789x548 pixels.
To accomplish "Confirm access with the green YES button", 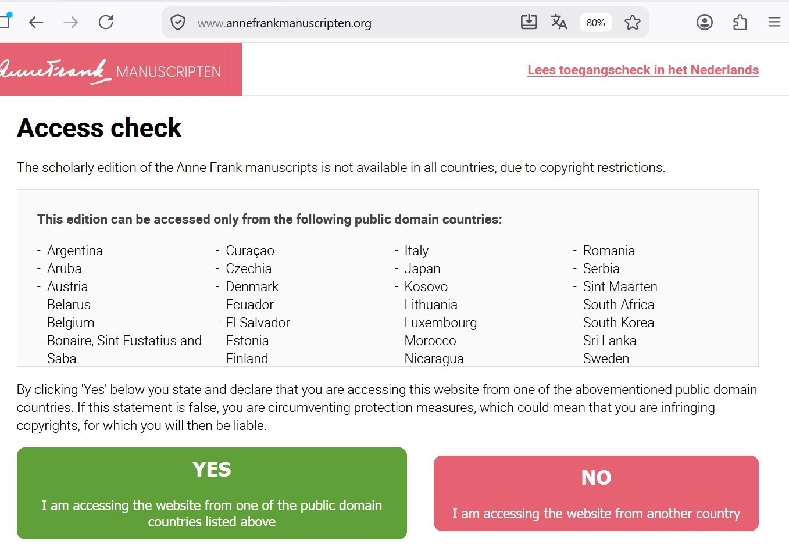I will [212, 493].
